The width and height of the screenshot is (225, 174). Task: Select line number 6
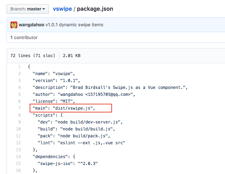(x=19, y=101)
